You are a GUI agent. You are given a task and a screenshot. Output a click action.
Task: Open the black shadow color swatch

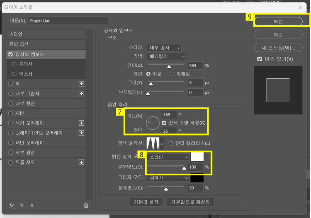click(x=197, y=178)
